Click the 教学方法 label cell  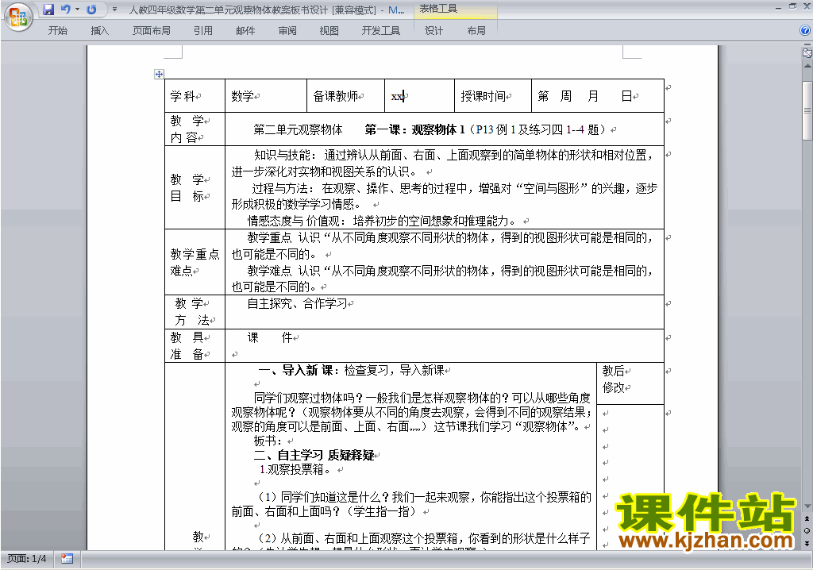[x=195, y=312]
